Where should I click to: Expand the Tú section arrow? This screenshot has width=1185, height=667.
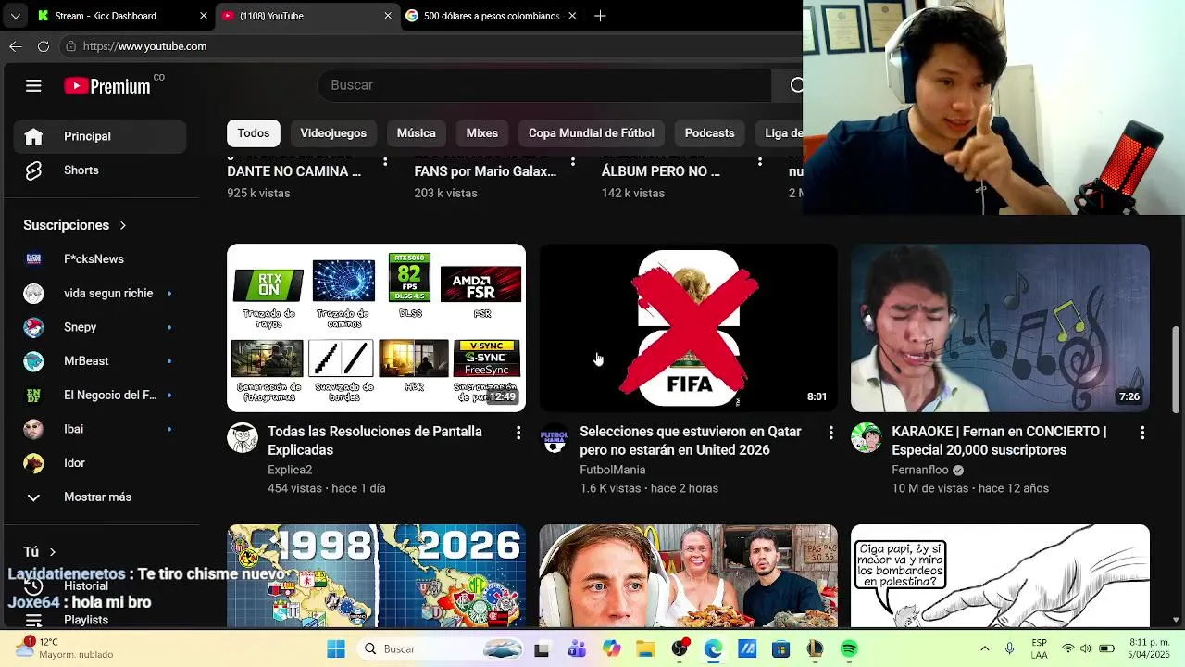tap(53, 552)
